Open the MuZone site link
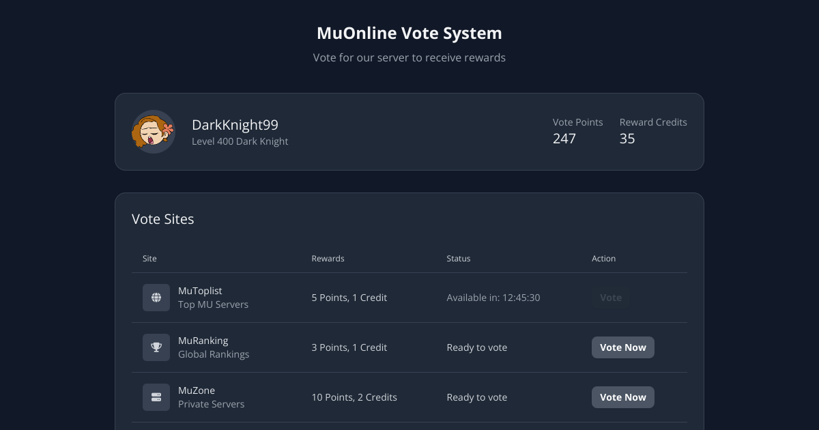Screen dimensions: 819x430 point(197,390)
